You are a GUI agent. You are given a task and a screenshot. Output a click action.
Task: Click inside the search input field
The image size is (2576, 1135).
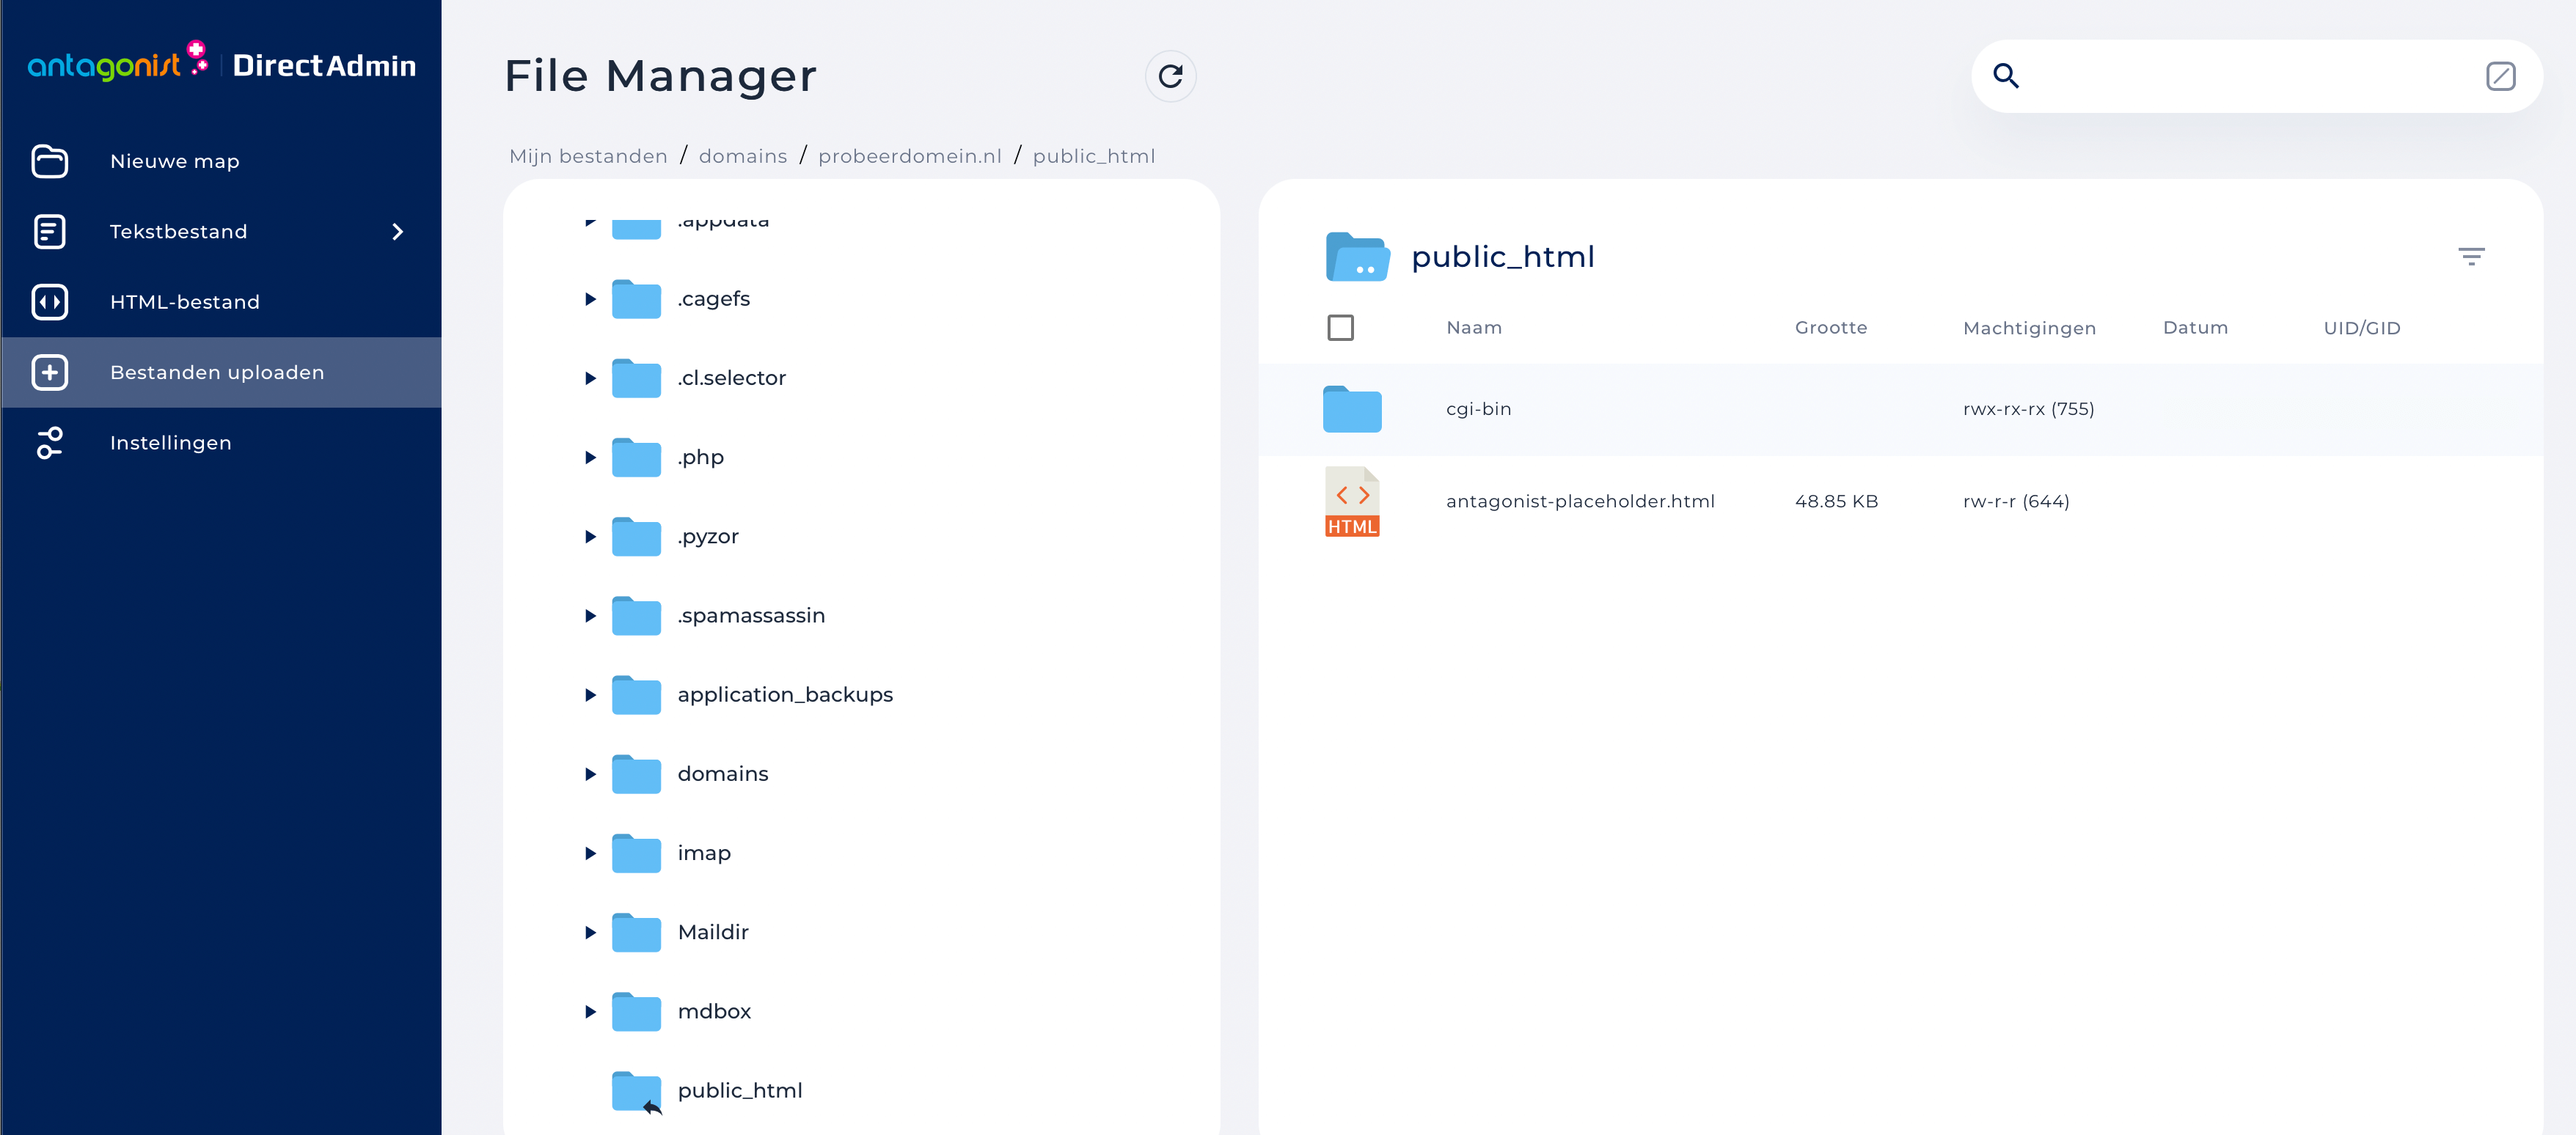pos(2250,76)
